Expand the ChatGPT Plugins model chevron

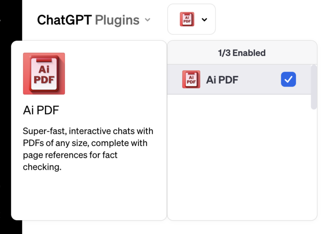click(147, 20)
